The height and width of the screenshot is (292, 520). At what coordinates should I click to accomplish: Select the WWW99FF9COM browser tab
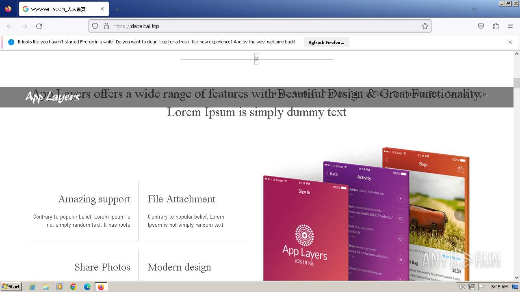click(x=64, y=9)
